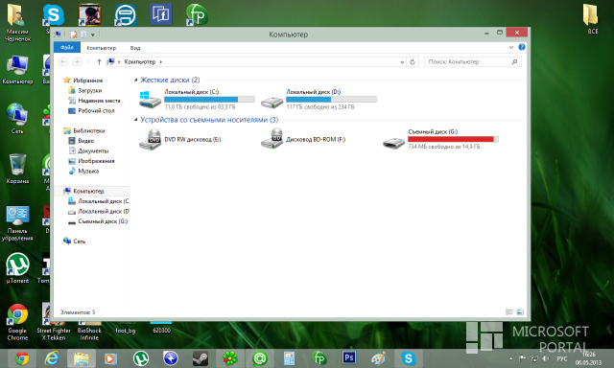614x368 pixels.
Task: Click the Properties icon in the title bar toolbar
Action: (73, 34)
